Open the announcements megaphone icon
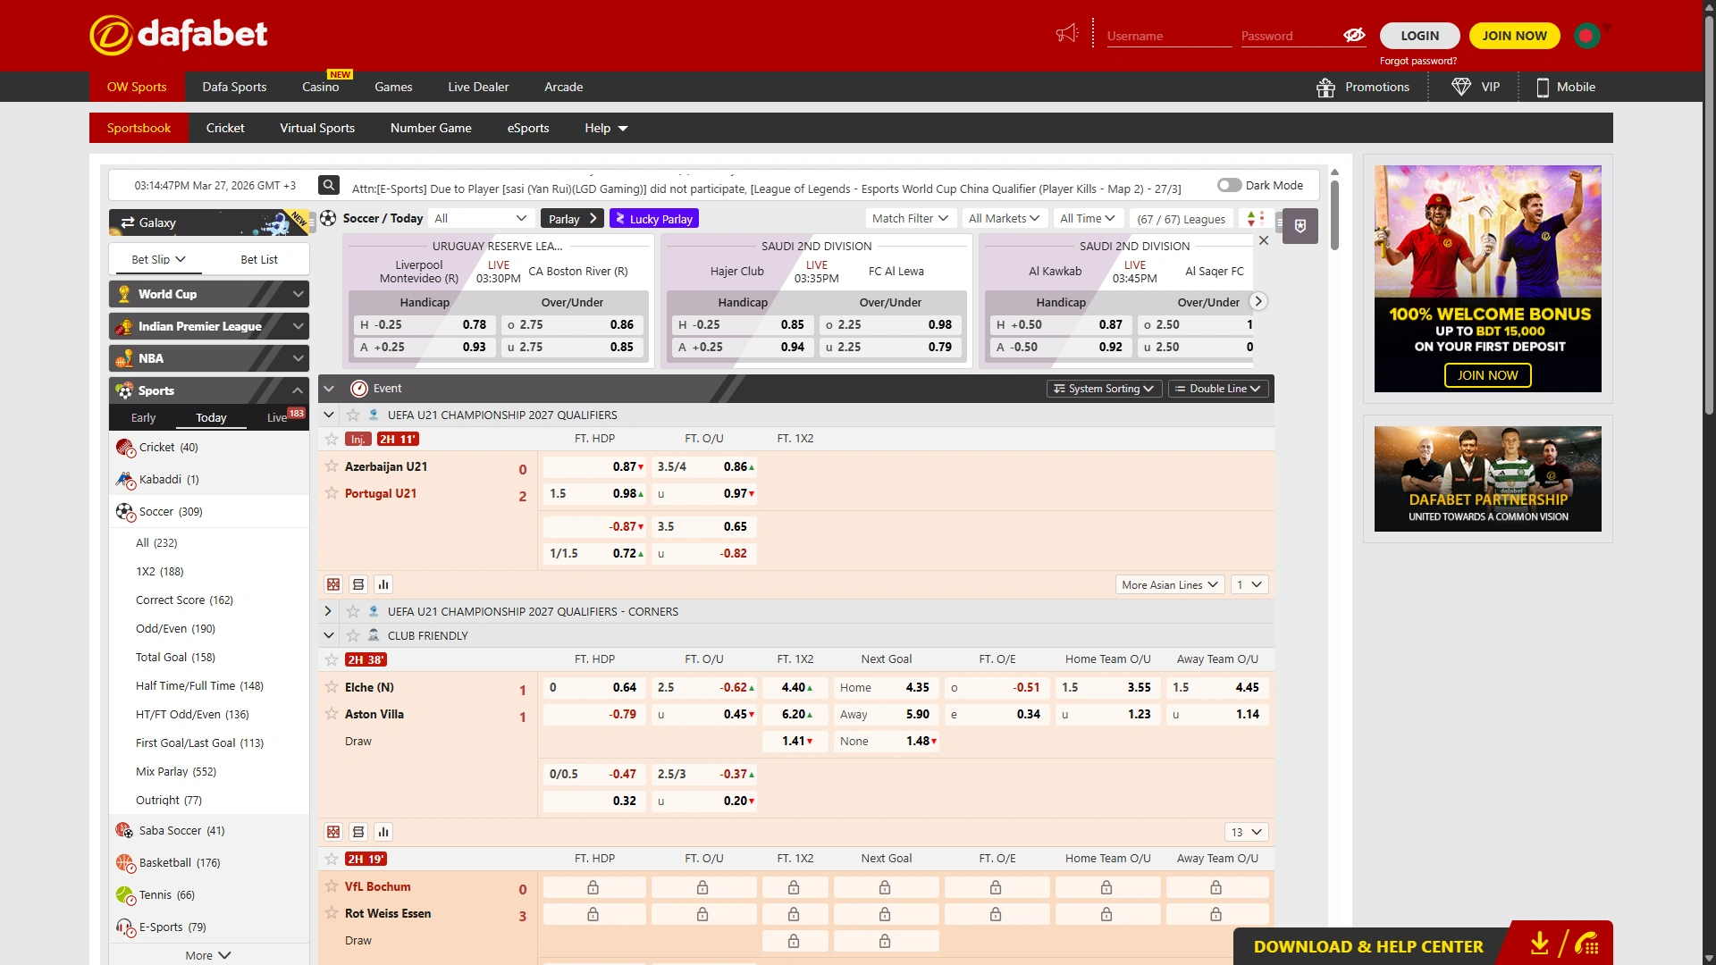 click(x=1067, y=34)
